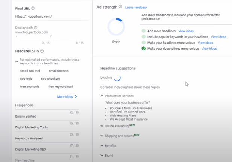
Task: Add the 'small seo tool' keyword suggestion
Action: coord(30,71)
